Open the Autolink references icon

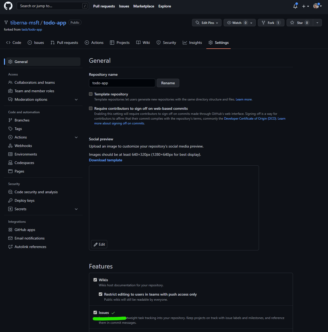[x=10, y=247]
